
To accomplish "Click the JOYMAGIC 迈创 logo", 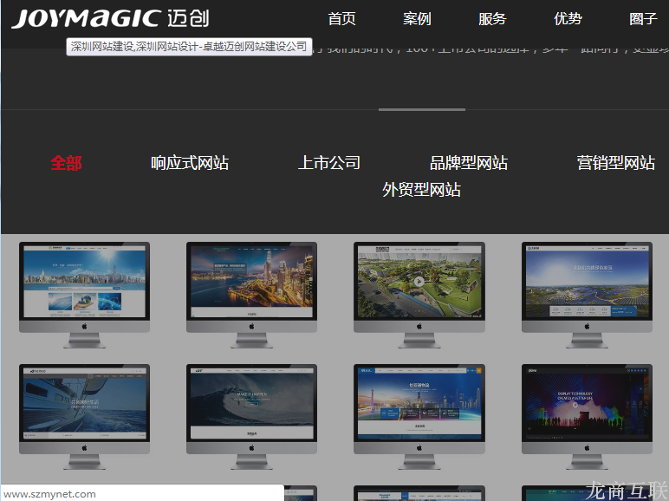I will (110, 18).
